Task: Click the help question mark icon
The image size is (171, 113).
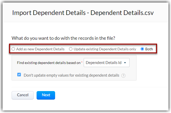Action: pyautogui.click(x=123, y=76)
